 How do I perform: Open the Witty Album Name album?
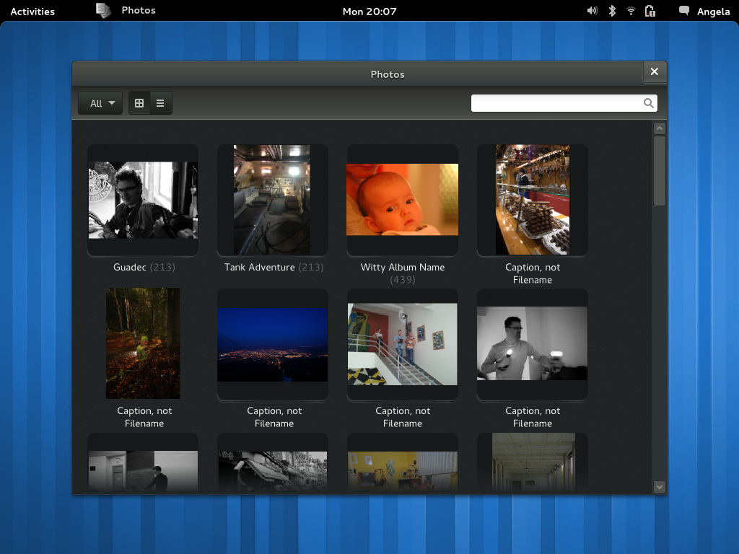point(402,199)
